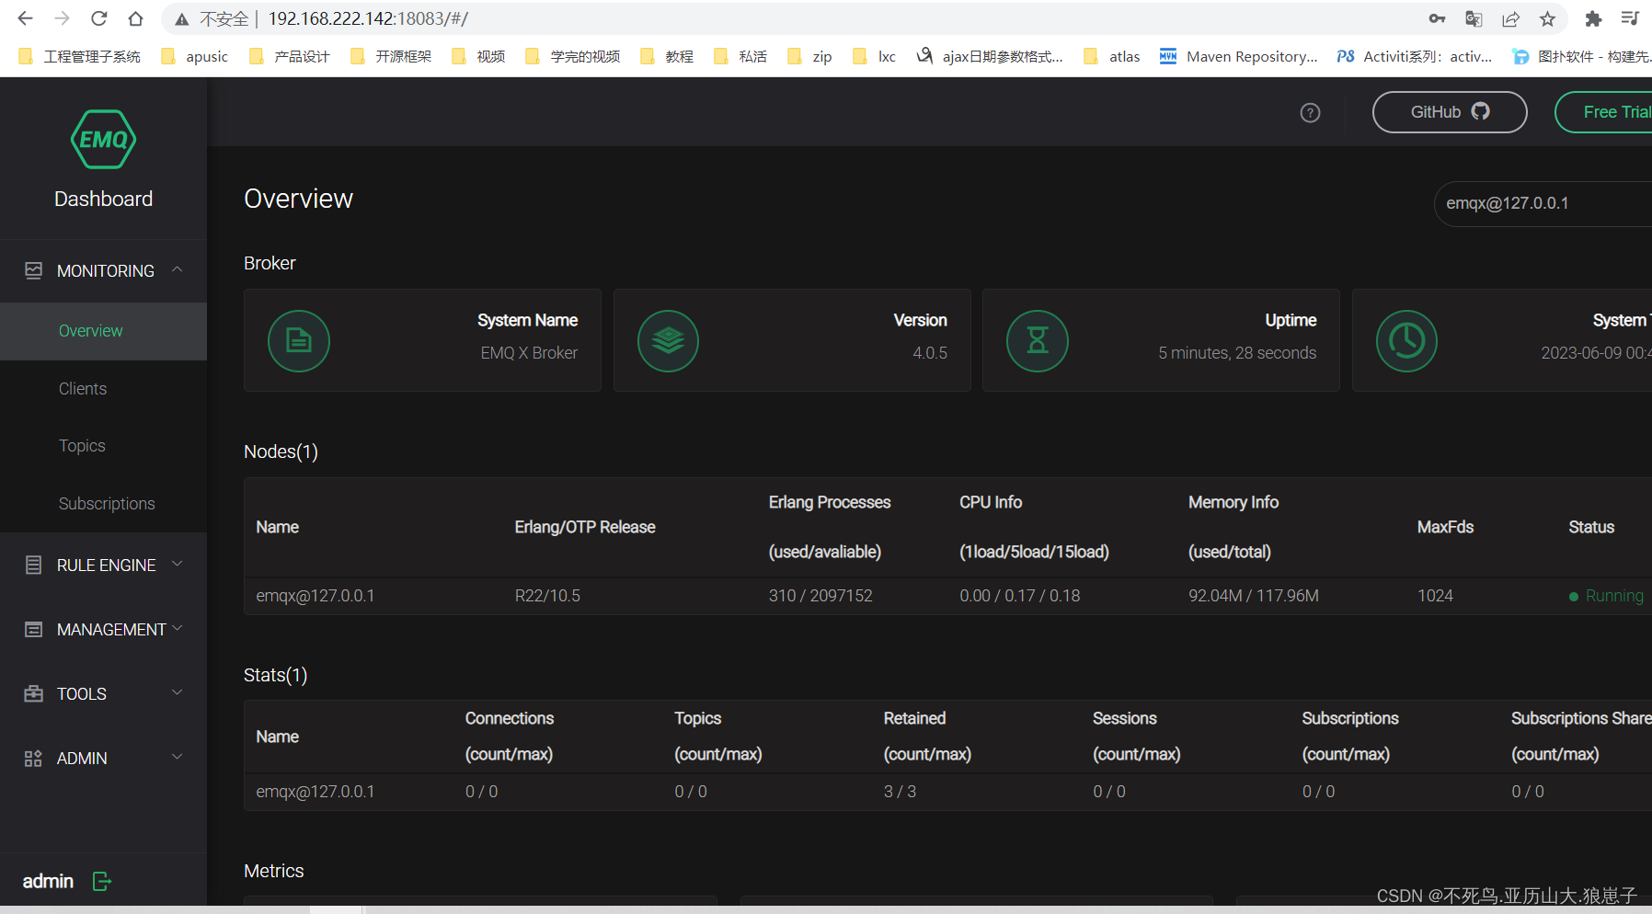Open the atlas bookmark folder
Viewport: 1652px width, 914px height.
click(1112, 56)
